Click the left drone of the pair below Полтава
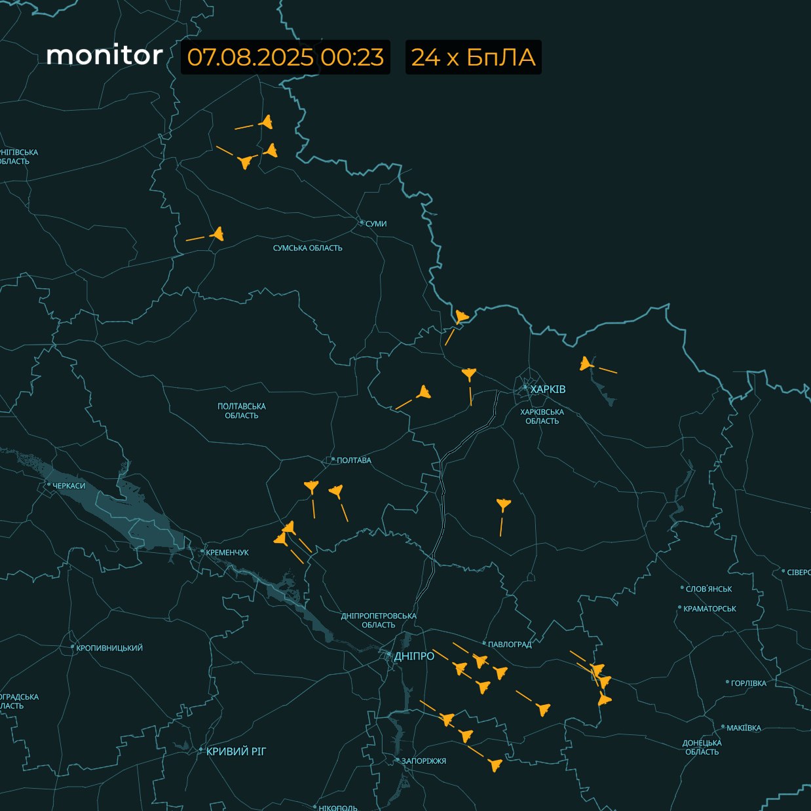811x811 pixels. (x=311, y=487)
